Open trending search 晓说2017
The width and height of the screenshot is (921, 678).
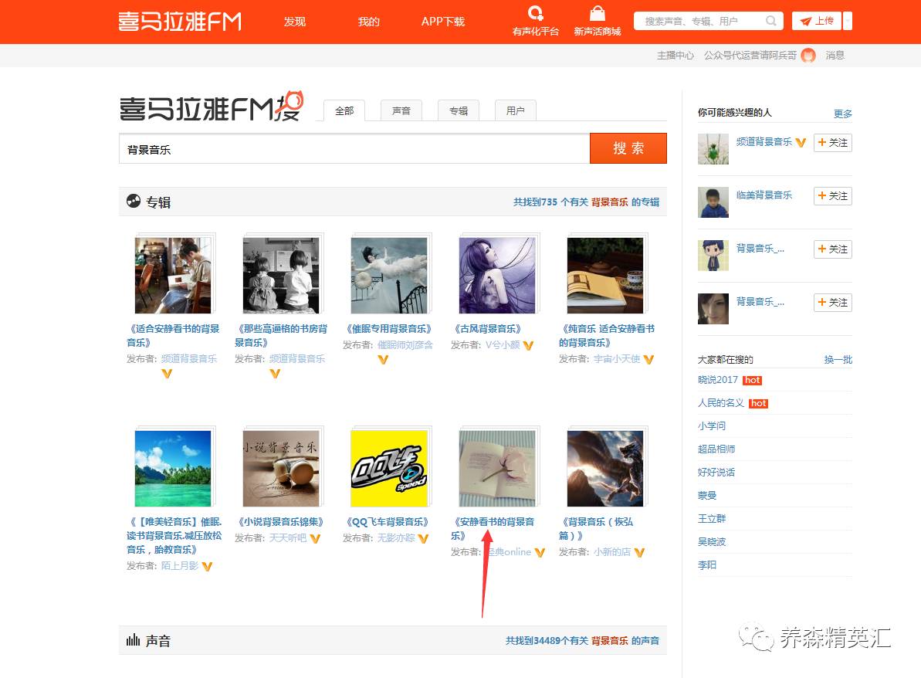tap(718, 380)
